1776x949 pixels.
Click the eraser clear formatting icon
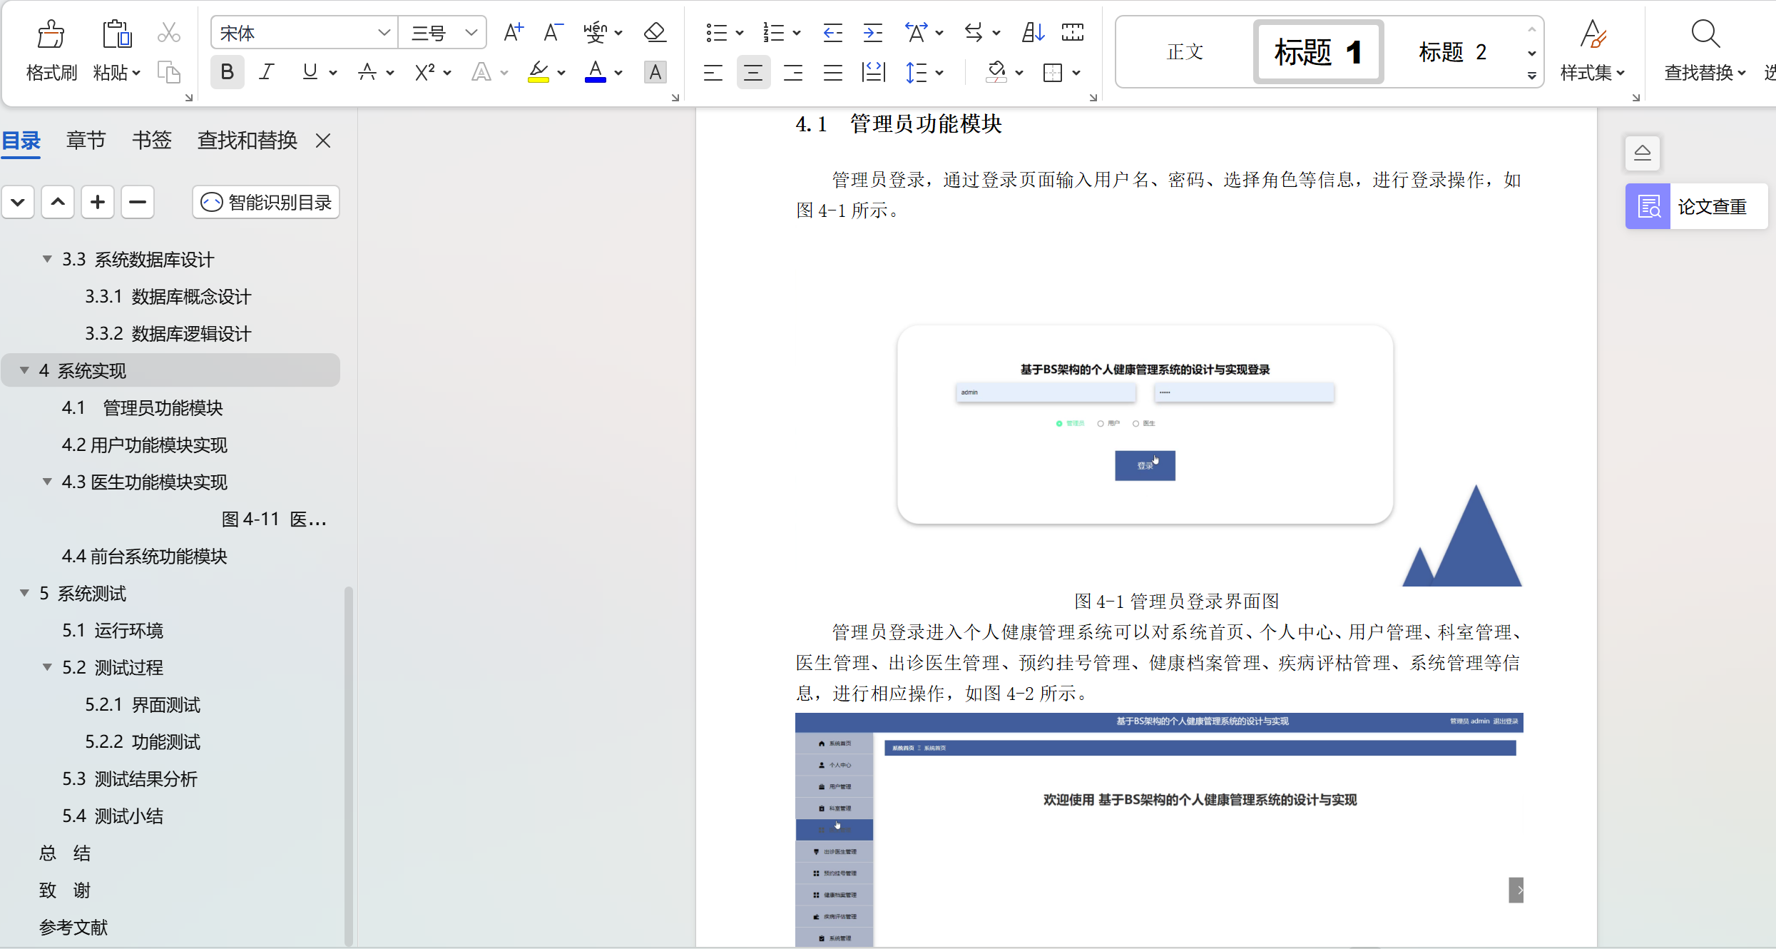pyautogui.click(x=654, y=33)
